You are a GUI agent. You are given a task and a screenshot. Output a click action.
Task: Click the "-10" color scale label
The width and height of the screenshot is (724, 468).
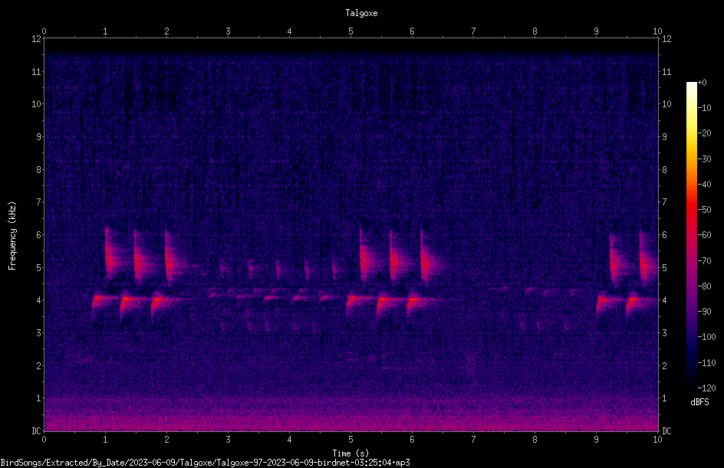coord(705,108)
